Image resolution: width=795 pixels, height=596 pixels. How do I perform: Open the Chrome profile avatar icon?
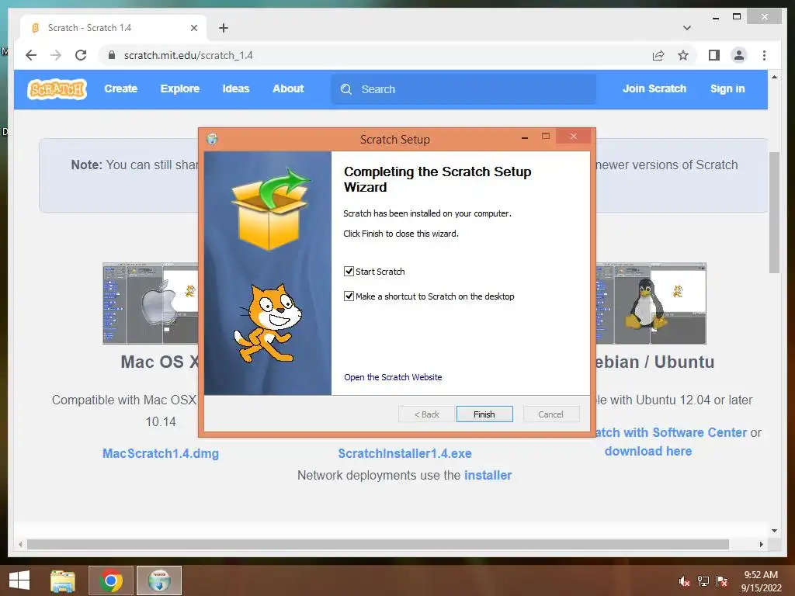pyautogui.click(x=739, y=55)
